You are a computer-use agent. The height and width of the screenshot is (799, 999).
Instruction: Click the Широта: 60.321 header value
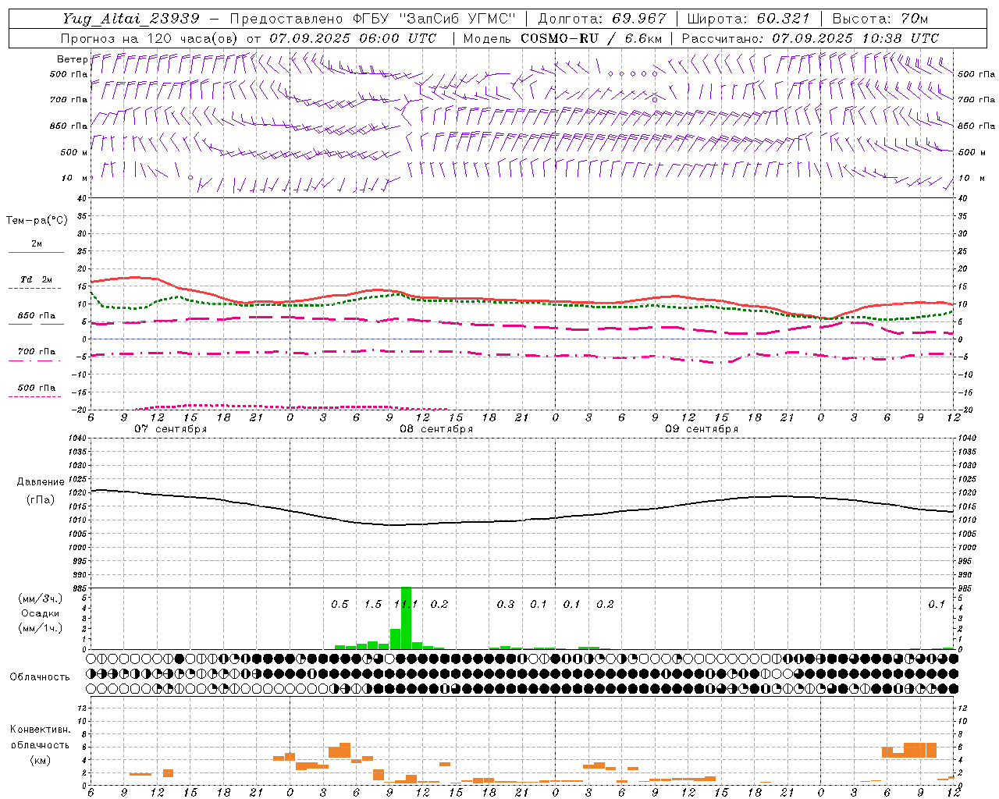[x=748, y=19]
